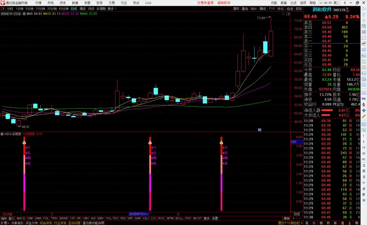Open the 模板 template selector

pyautogui.click(x=286, y=218)
